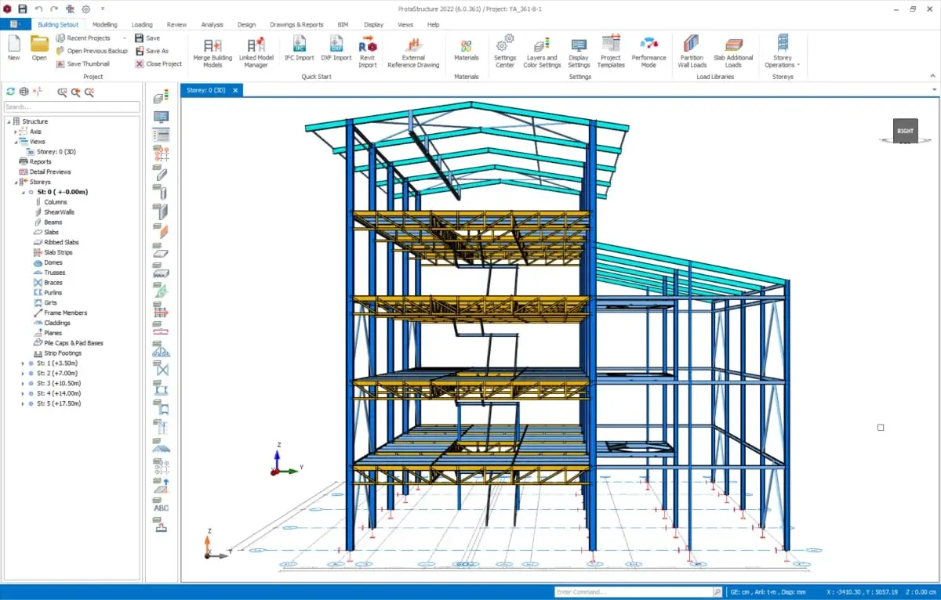Screen dimensions: 941x600
Task: Open External Reference Drawing
Action: [413, 52]
